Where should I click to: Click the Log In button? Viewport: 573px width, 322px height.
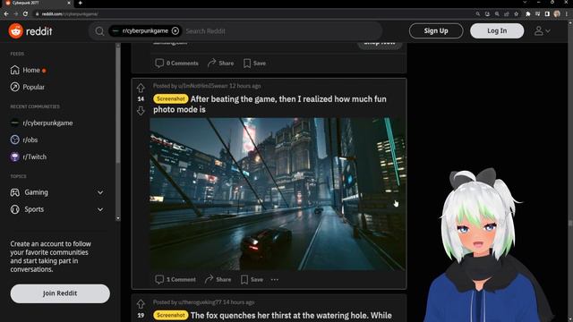point(497,31)
